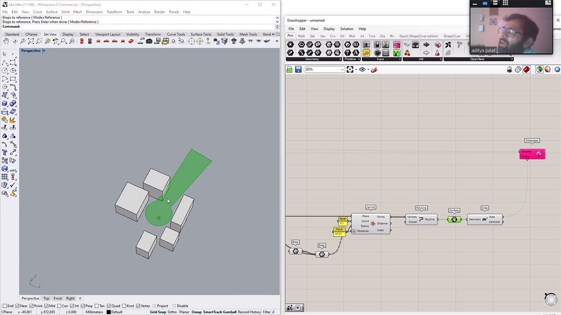The image size is (561, 315).
Task: Switch to the Curve Tools toolbar tab
Action: pos(176,34)
